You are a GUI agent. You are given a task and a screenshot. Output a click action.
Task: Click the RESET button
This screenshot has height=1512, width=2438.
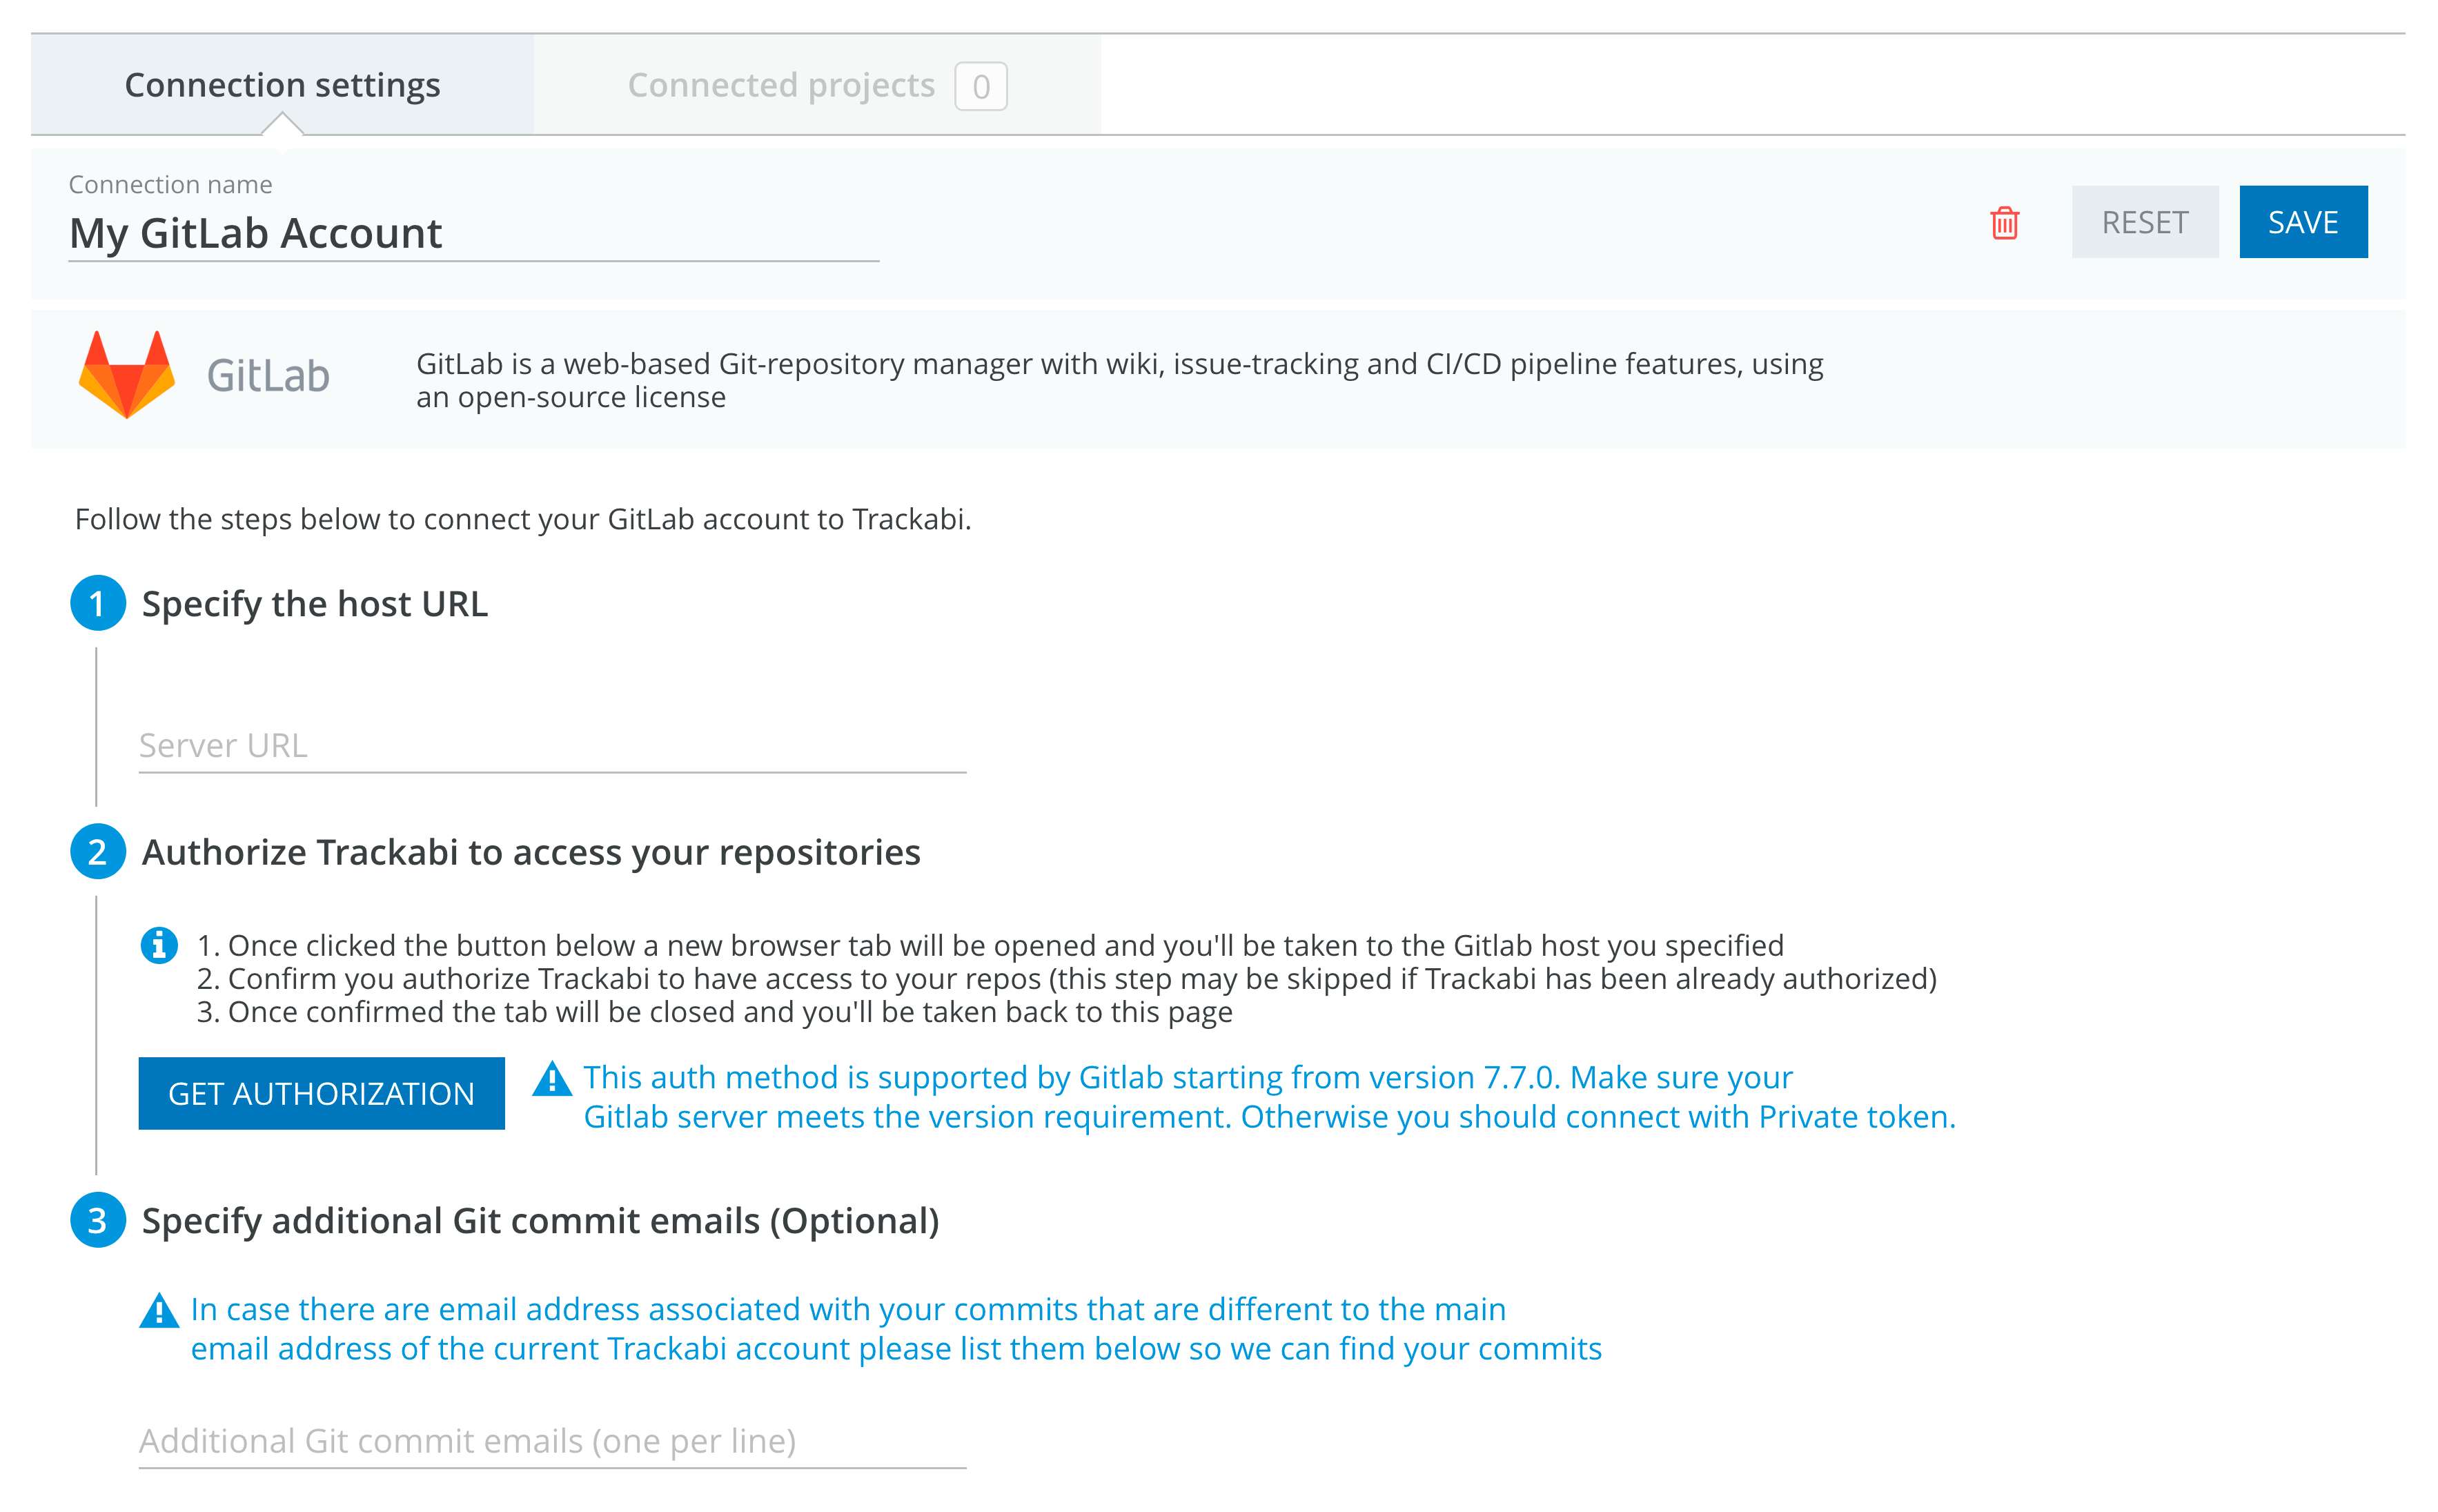pos(2145,222)
